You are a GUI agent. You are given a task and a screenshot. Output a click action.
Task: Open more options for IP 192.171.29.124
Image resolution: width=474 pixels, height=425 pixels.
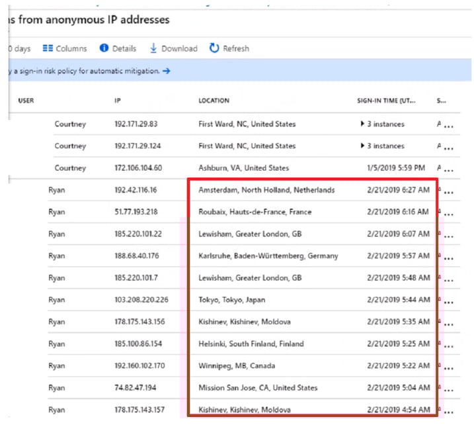pos(449,149)
